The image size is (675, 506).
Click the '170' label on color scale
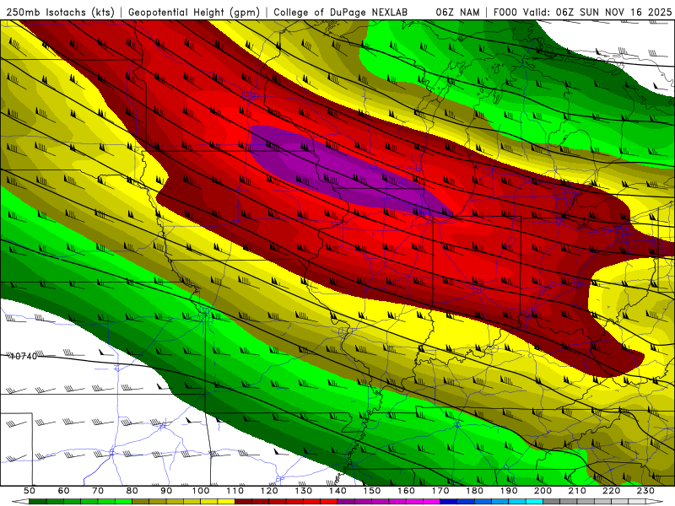[x=440, y=491]
